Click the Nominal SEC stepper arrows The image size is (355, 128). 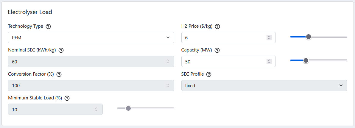click(x=168, y=61)
